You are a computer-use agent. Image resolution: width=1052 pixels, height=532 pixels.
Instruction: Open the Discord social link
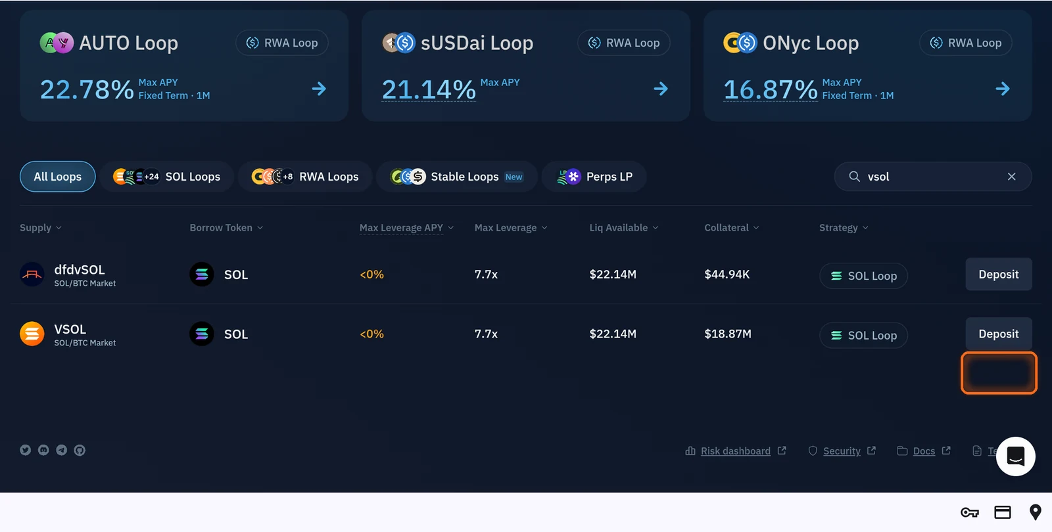43,450
